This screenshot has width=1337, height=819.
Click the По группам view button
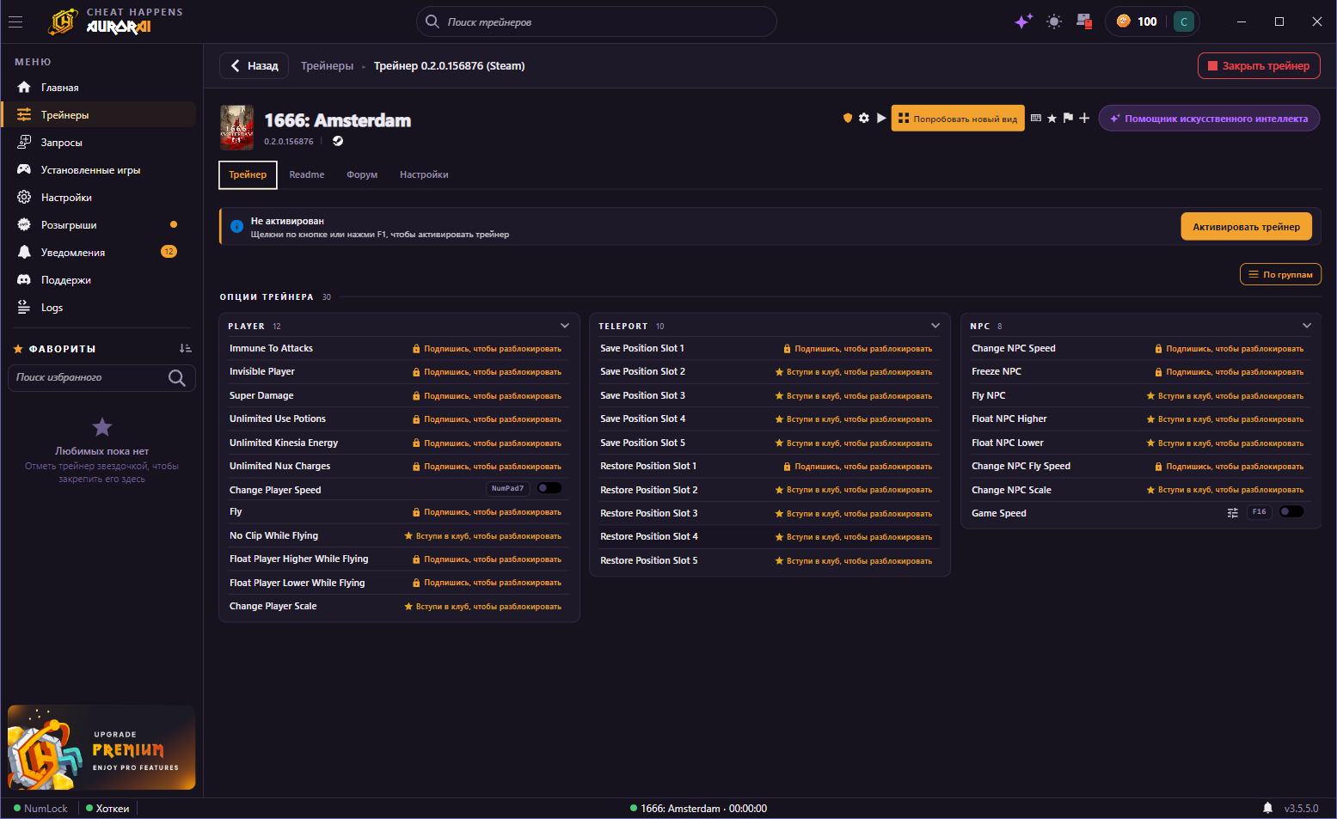coord(1280,274)
